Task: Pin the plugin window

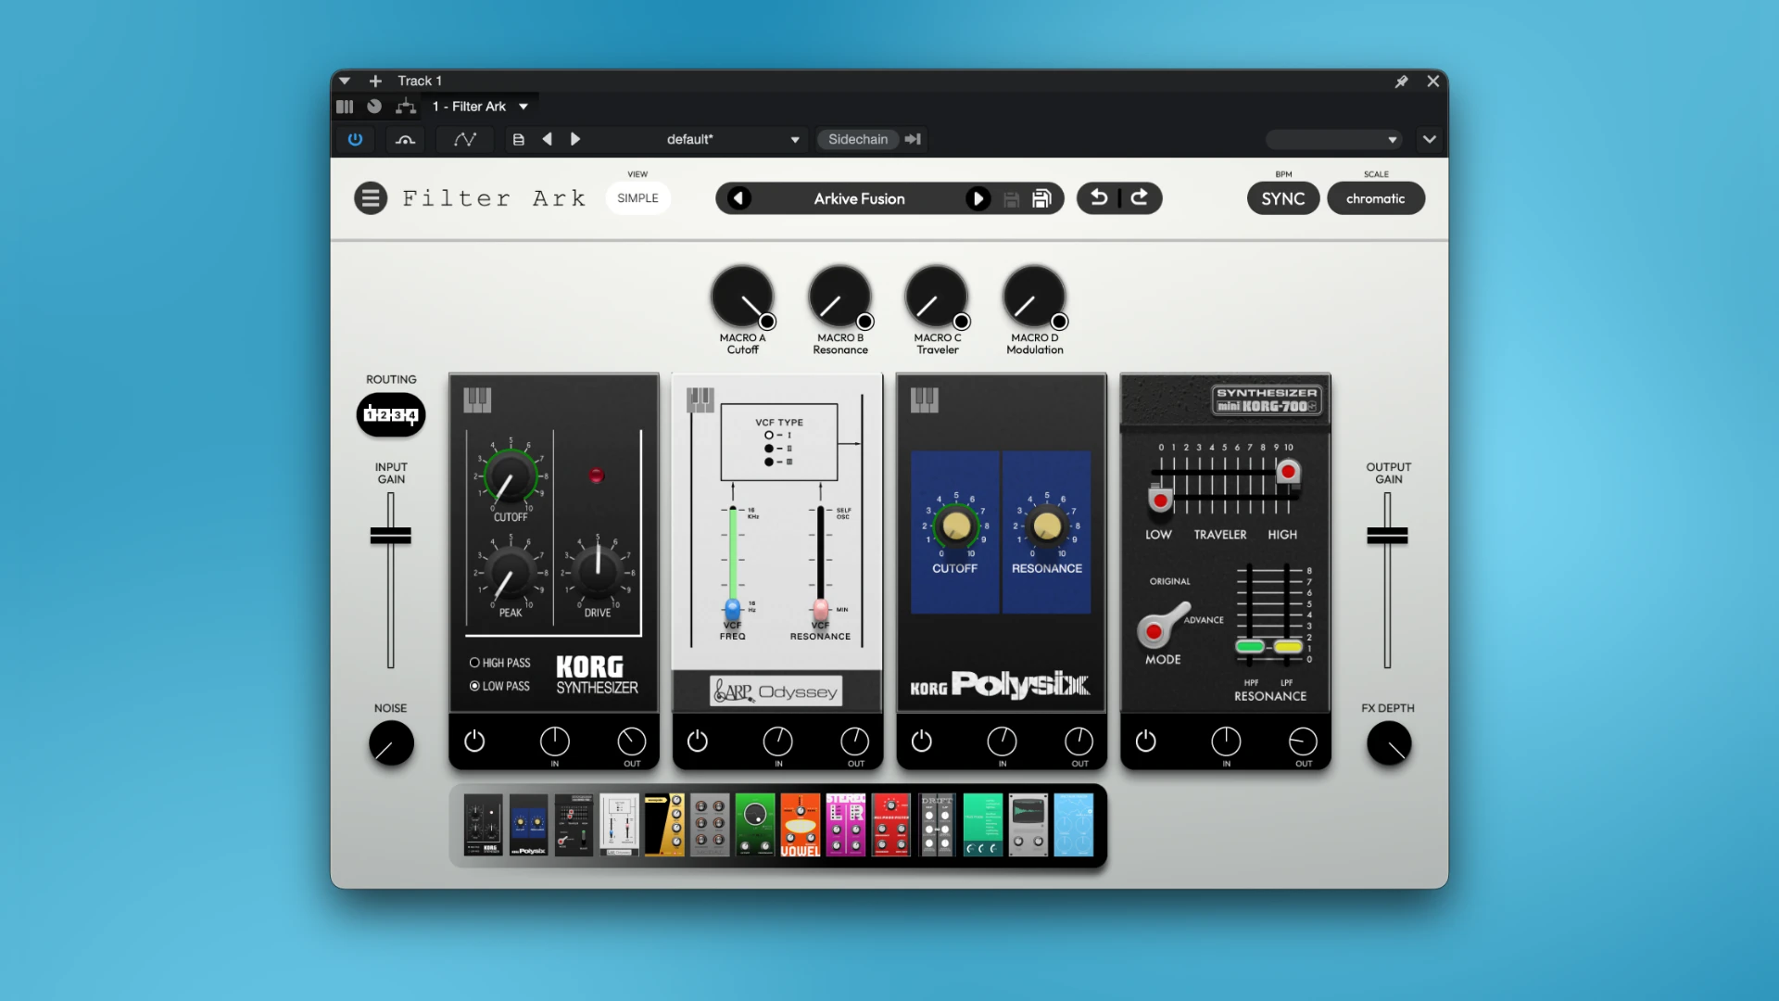Action: tap(1401, 82)
